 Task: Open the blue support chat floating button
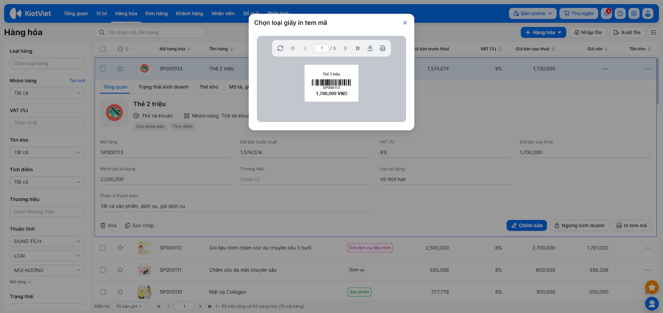(x=652, y=304)
